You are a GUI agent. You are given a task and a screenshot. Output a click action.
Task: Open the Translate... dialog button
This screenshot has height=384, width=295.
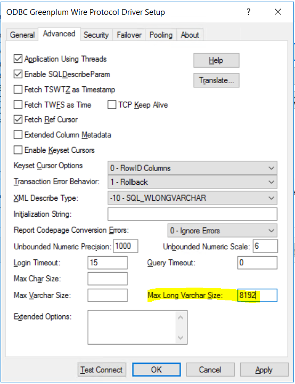[216, 80]
